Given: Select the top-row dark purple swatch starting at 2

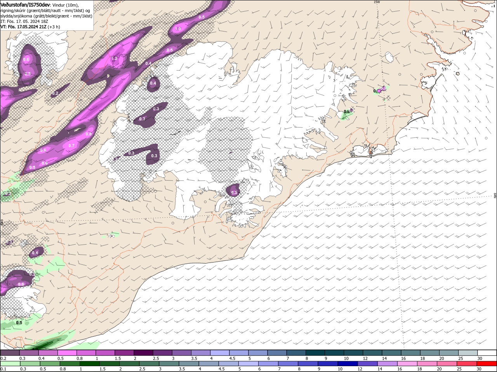Looking at the screenshot, I should click(x=143, y=353).
